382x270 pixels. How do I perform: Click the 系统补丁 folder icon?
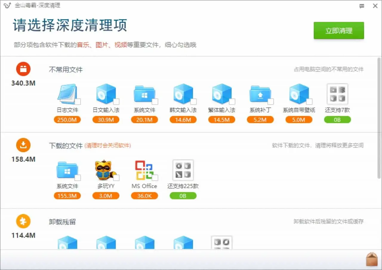[x=260, y=94]
